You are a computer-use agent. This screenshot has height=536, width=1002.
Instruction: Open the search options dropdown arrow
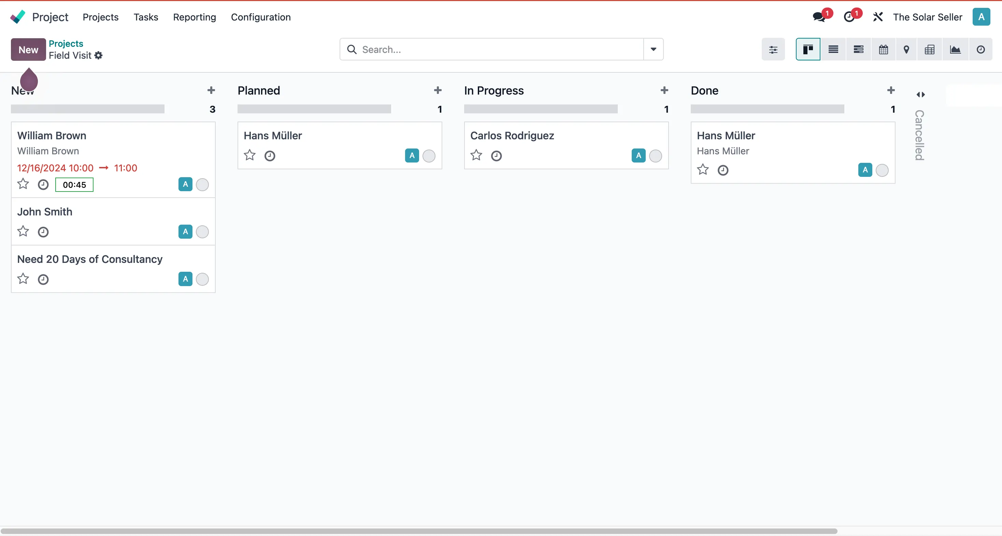pyautogui.click(x=654, y=50)
